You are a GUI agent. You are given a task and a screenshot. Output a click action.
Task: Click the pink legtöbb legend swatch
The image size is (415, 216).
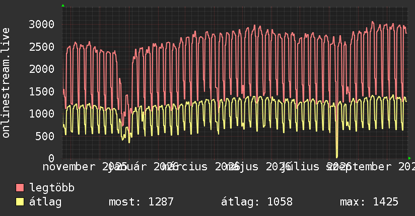[x=20, y=188]
